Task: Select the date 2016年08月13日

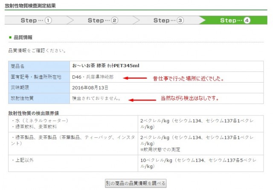Action: point(90,88)
